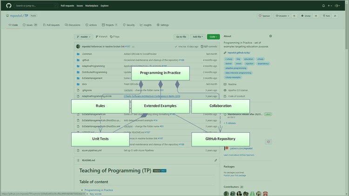Go to Explore
The image size is (349, 196).
pos(104,6)
